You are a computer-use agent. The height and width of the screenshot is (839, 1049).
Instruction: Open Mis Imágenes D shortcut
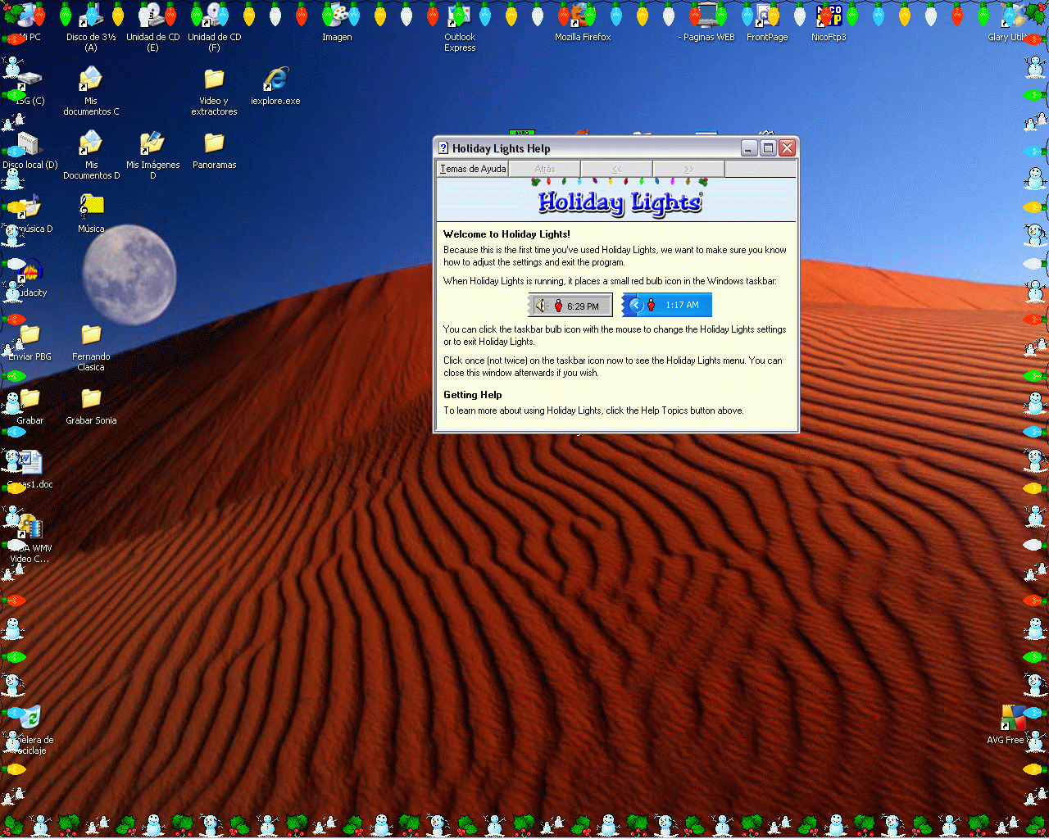click(x=152, y=143)
